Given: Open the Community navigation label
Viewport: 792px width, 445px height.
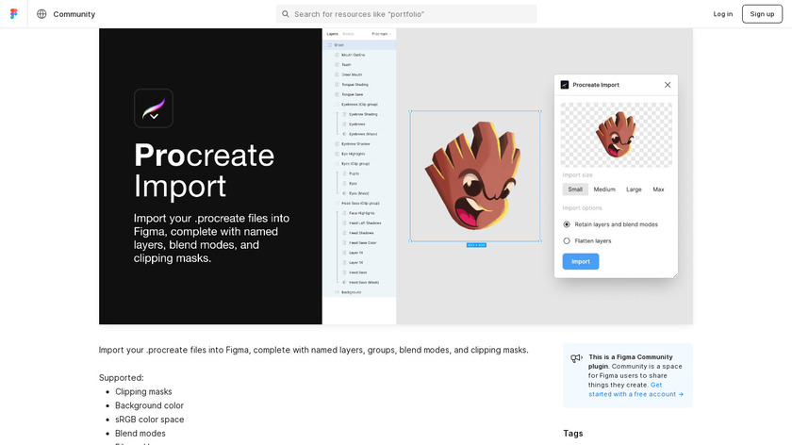Looking at the screenshot, I should point(74,14).
